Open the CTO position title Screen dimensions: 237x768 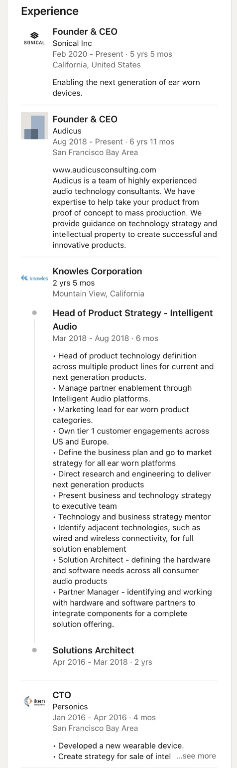point(62,695)
